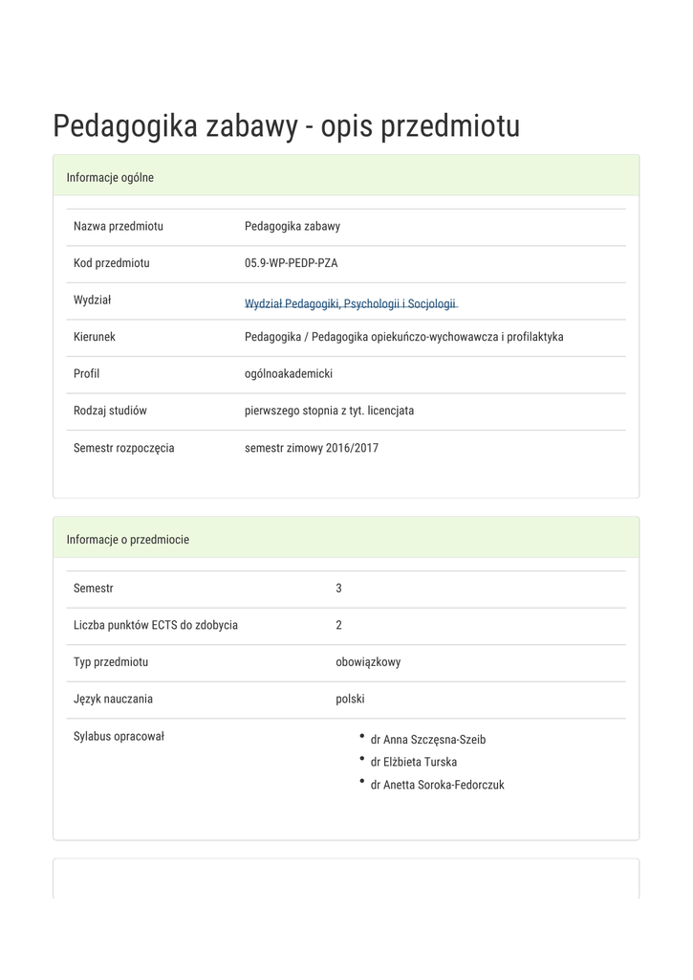The height and width of the screenshot is (980, 693).
Task: Open the Wydział Pedagogiki, Psychologii i Socjologii link
Action: point(351,303)
